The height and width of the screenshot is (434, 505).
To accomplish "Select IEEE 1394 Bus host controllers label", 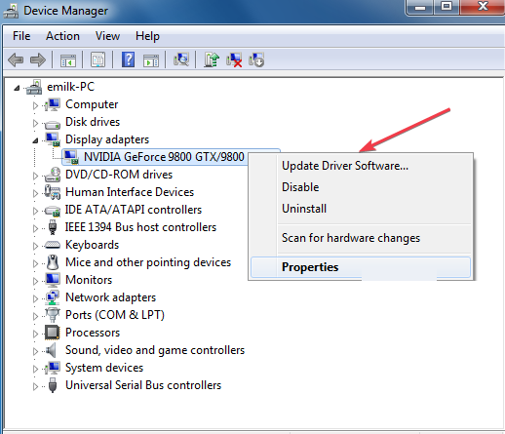I will (x=140, y=227).
